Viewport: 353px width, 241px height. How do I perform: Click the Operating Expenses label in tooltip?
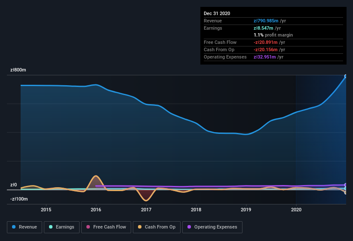point(225,57)
